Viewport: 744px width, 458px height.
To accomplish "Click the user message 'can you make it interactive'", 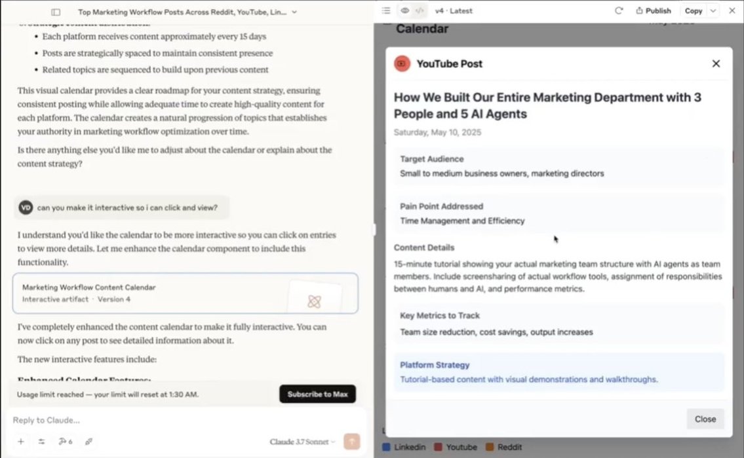I will [127, 207].
